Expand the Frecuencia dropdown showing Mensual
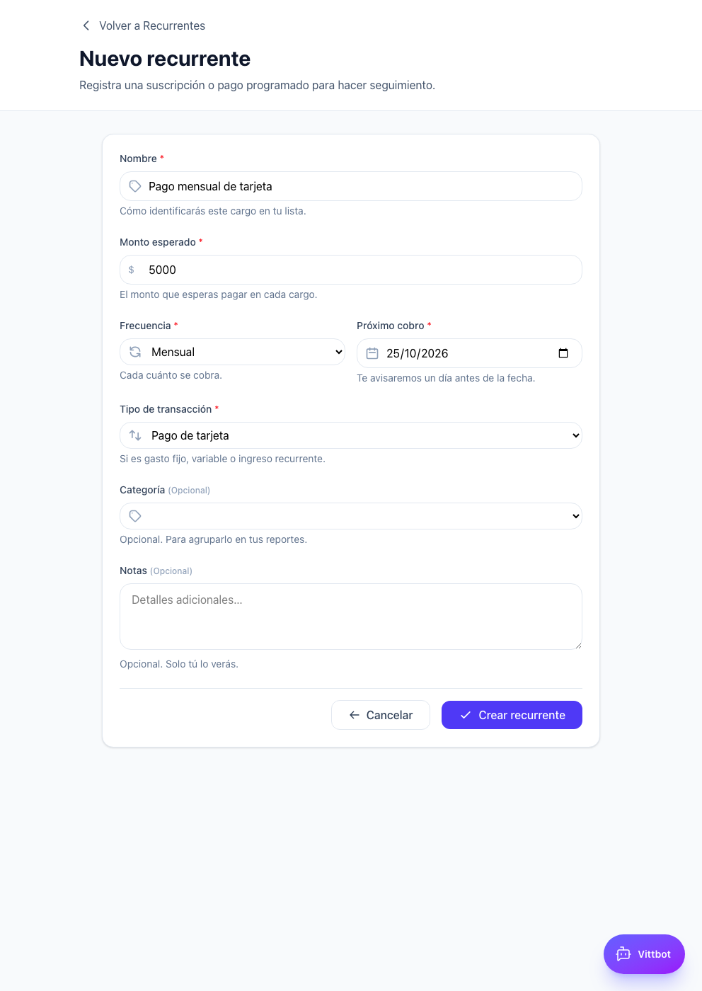The width and height of the screenshot is (702, 991). pos(232,352)
